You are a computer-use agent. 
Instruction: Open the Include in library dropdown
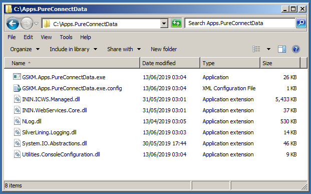pyautogui.click(x=74, y=49)
